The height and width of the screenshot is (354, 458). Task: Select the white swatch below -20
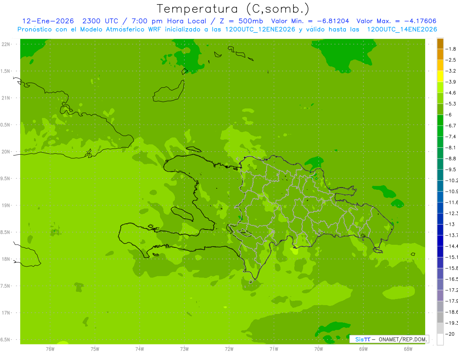pos(440,339)
